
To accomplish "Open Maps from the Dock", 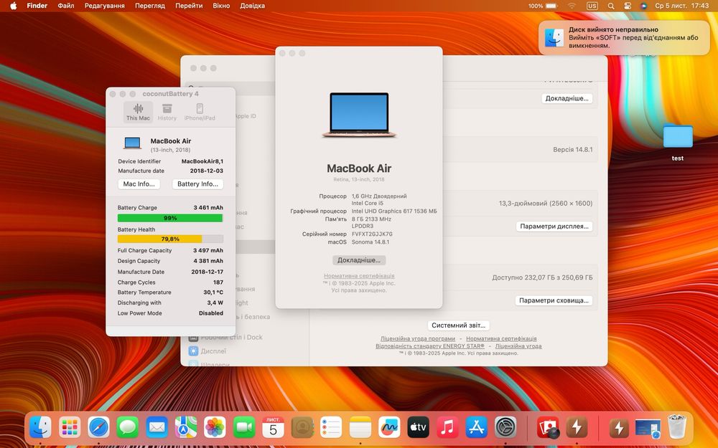I will [186, 428].
